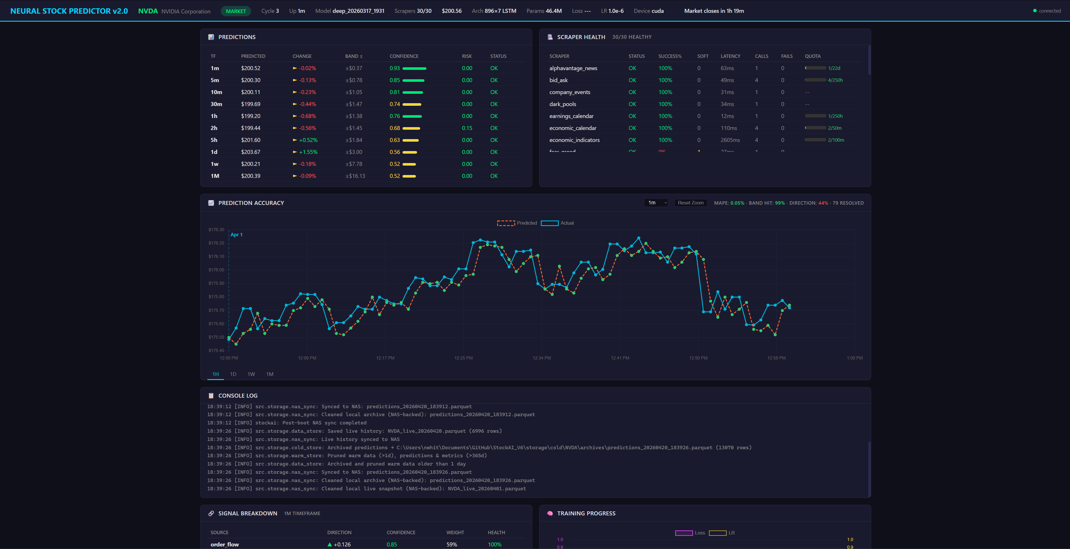
Task: Click the arrow icon beside -0.02% change
Action: click(x=295, y=68)
